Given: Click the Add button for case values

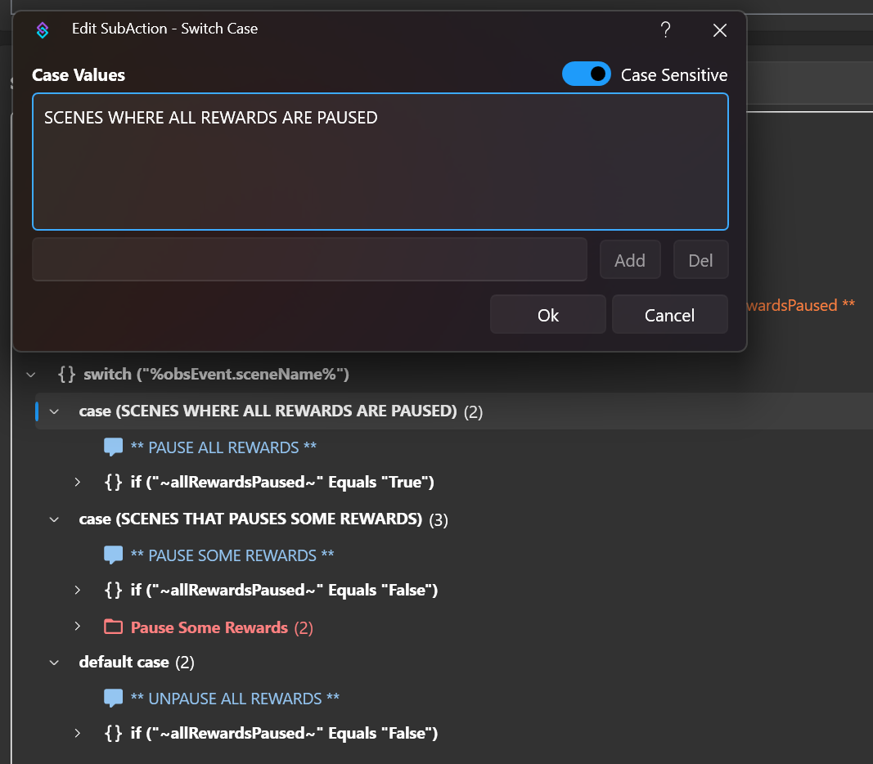Looking at the screenshot, I should [629, 260].
